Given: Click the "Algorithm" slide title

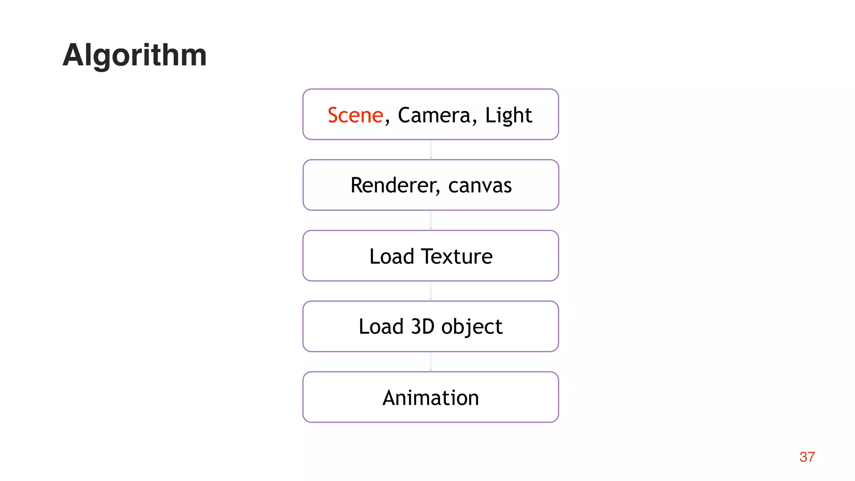Looking at the screenshot, I should [x=134, y=55].
